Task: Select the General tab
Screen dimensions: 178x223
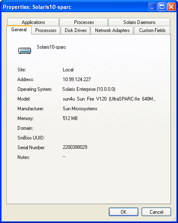Action: pyautogui.click(x=19, y=30)
